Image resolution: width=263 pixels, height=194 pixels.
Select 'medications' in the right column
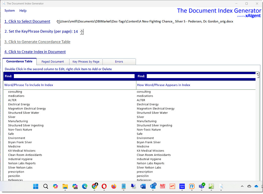point(145,96)
